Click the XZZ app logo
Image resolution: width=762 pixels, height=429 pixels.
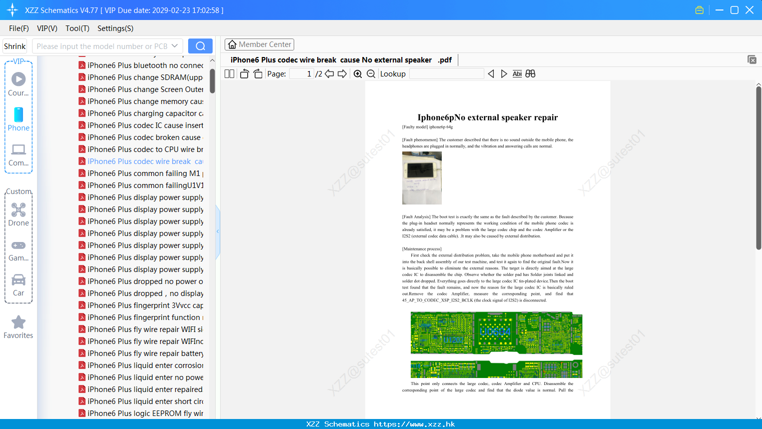(13, 10)
